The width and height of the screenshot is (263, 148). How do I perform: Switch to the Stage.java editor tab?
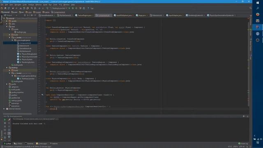(142, 15)
